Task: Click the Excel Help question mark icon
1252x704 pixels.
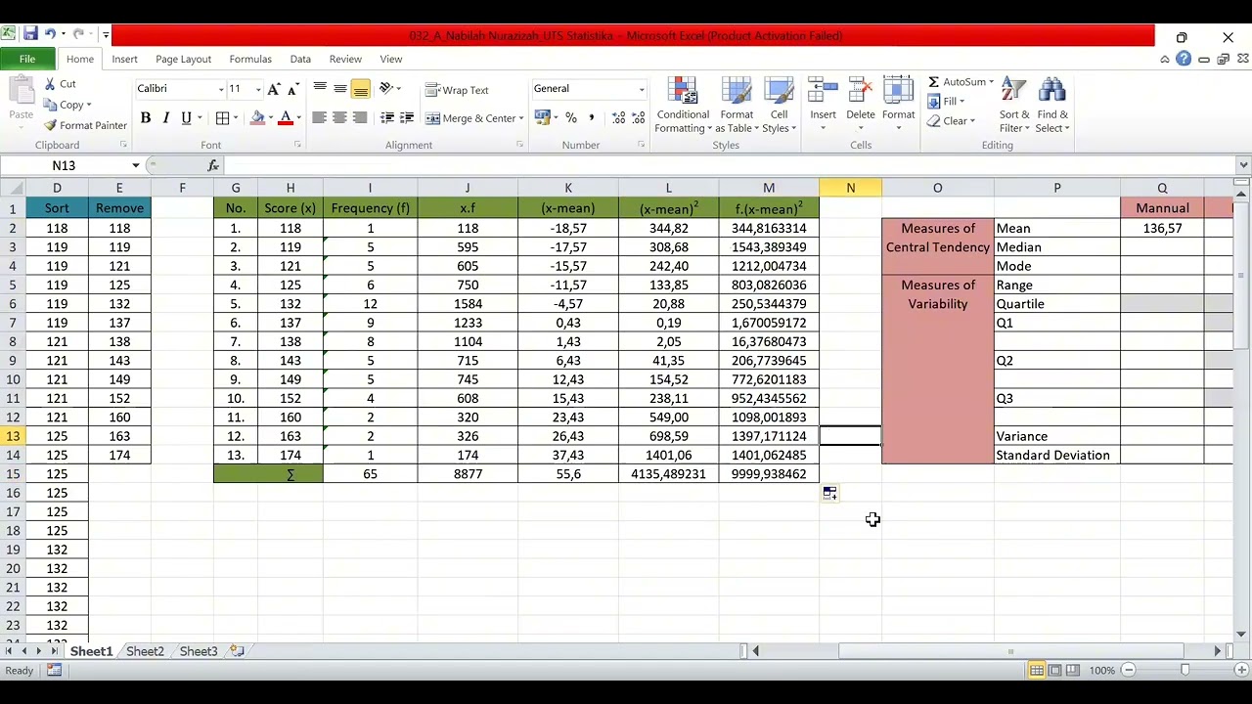Action: pyautogui.click(x=1184, y=59)
